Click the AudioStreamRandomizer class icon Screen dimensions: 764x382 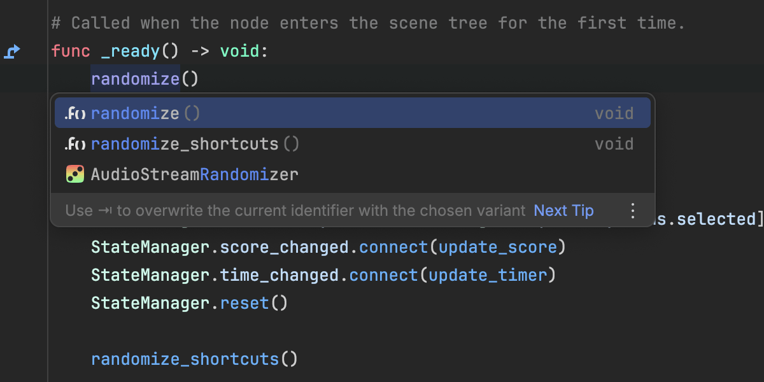pyautogui.click(x=75, y=174)
